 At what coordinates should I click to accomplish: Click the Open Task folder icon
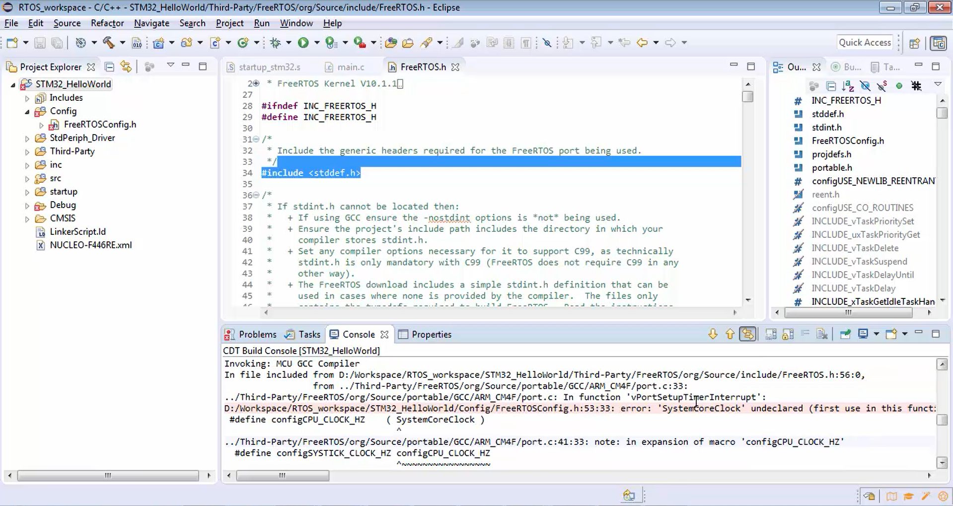click(408, 43)
